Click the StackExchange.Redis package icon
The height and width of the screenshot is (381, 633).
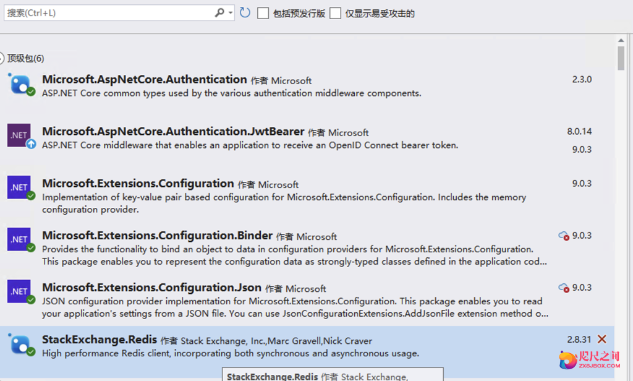tap(19, 344)
